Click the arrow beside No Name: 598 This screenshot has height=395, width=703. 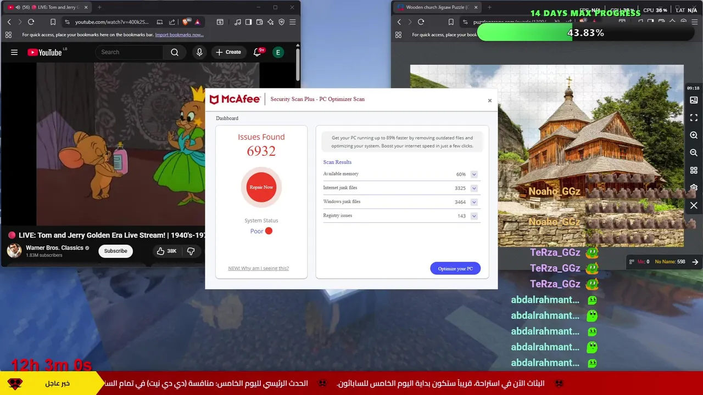pyautogui.click(x=695, y=262)
